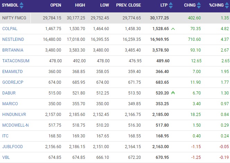230x163 pixels.
Task: Click the OPEN column header
Action: 55,5
